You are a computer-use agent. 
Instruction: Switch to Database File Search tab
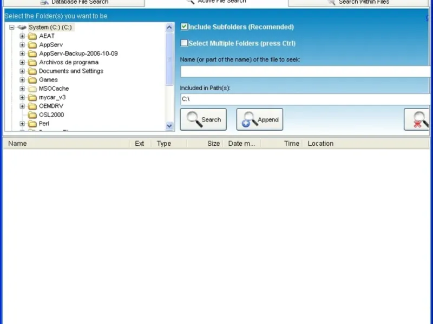(x=74, y=3)
